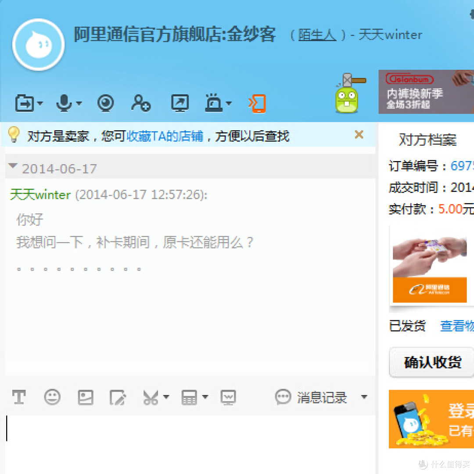Viewport: 474px width, 474px height.
Task: Click the orange login promo banner
Action: pos(431,419)
